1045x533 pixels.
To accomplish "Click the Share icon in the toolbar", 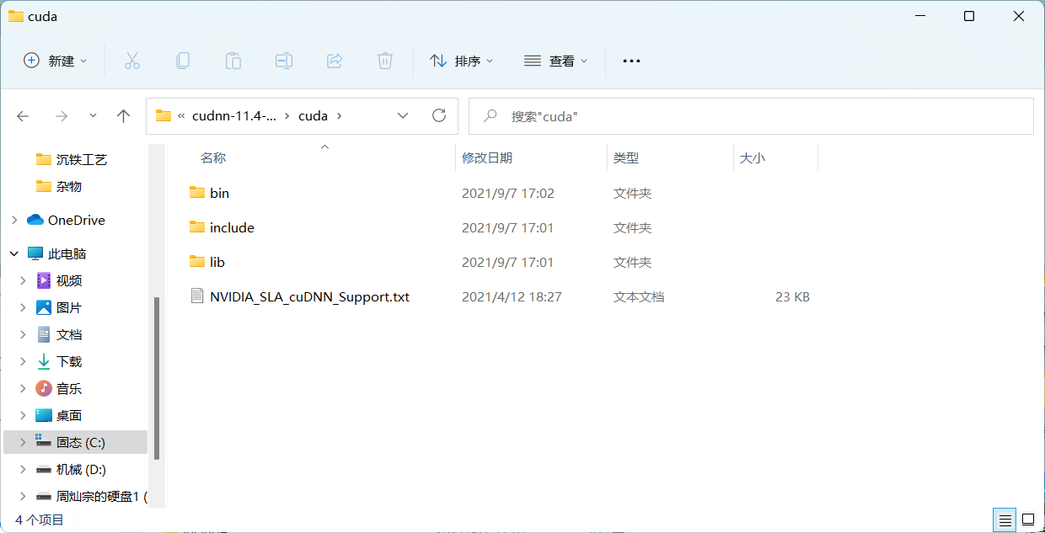I will [334, 60].
